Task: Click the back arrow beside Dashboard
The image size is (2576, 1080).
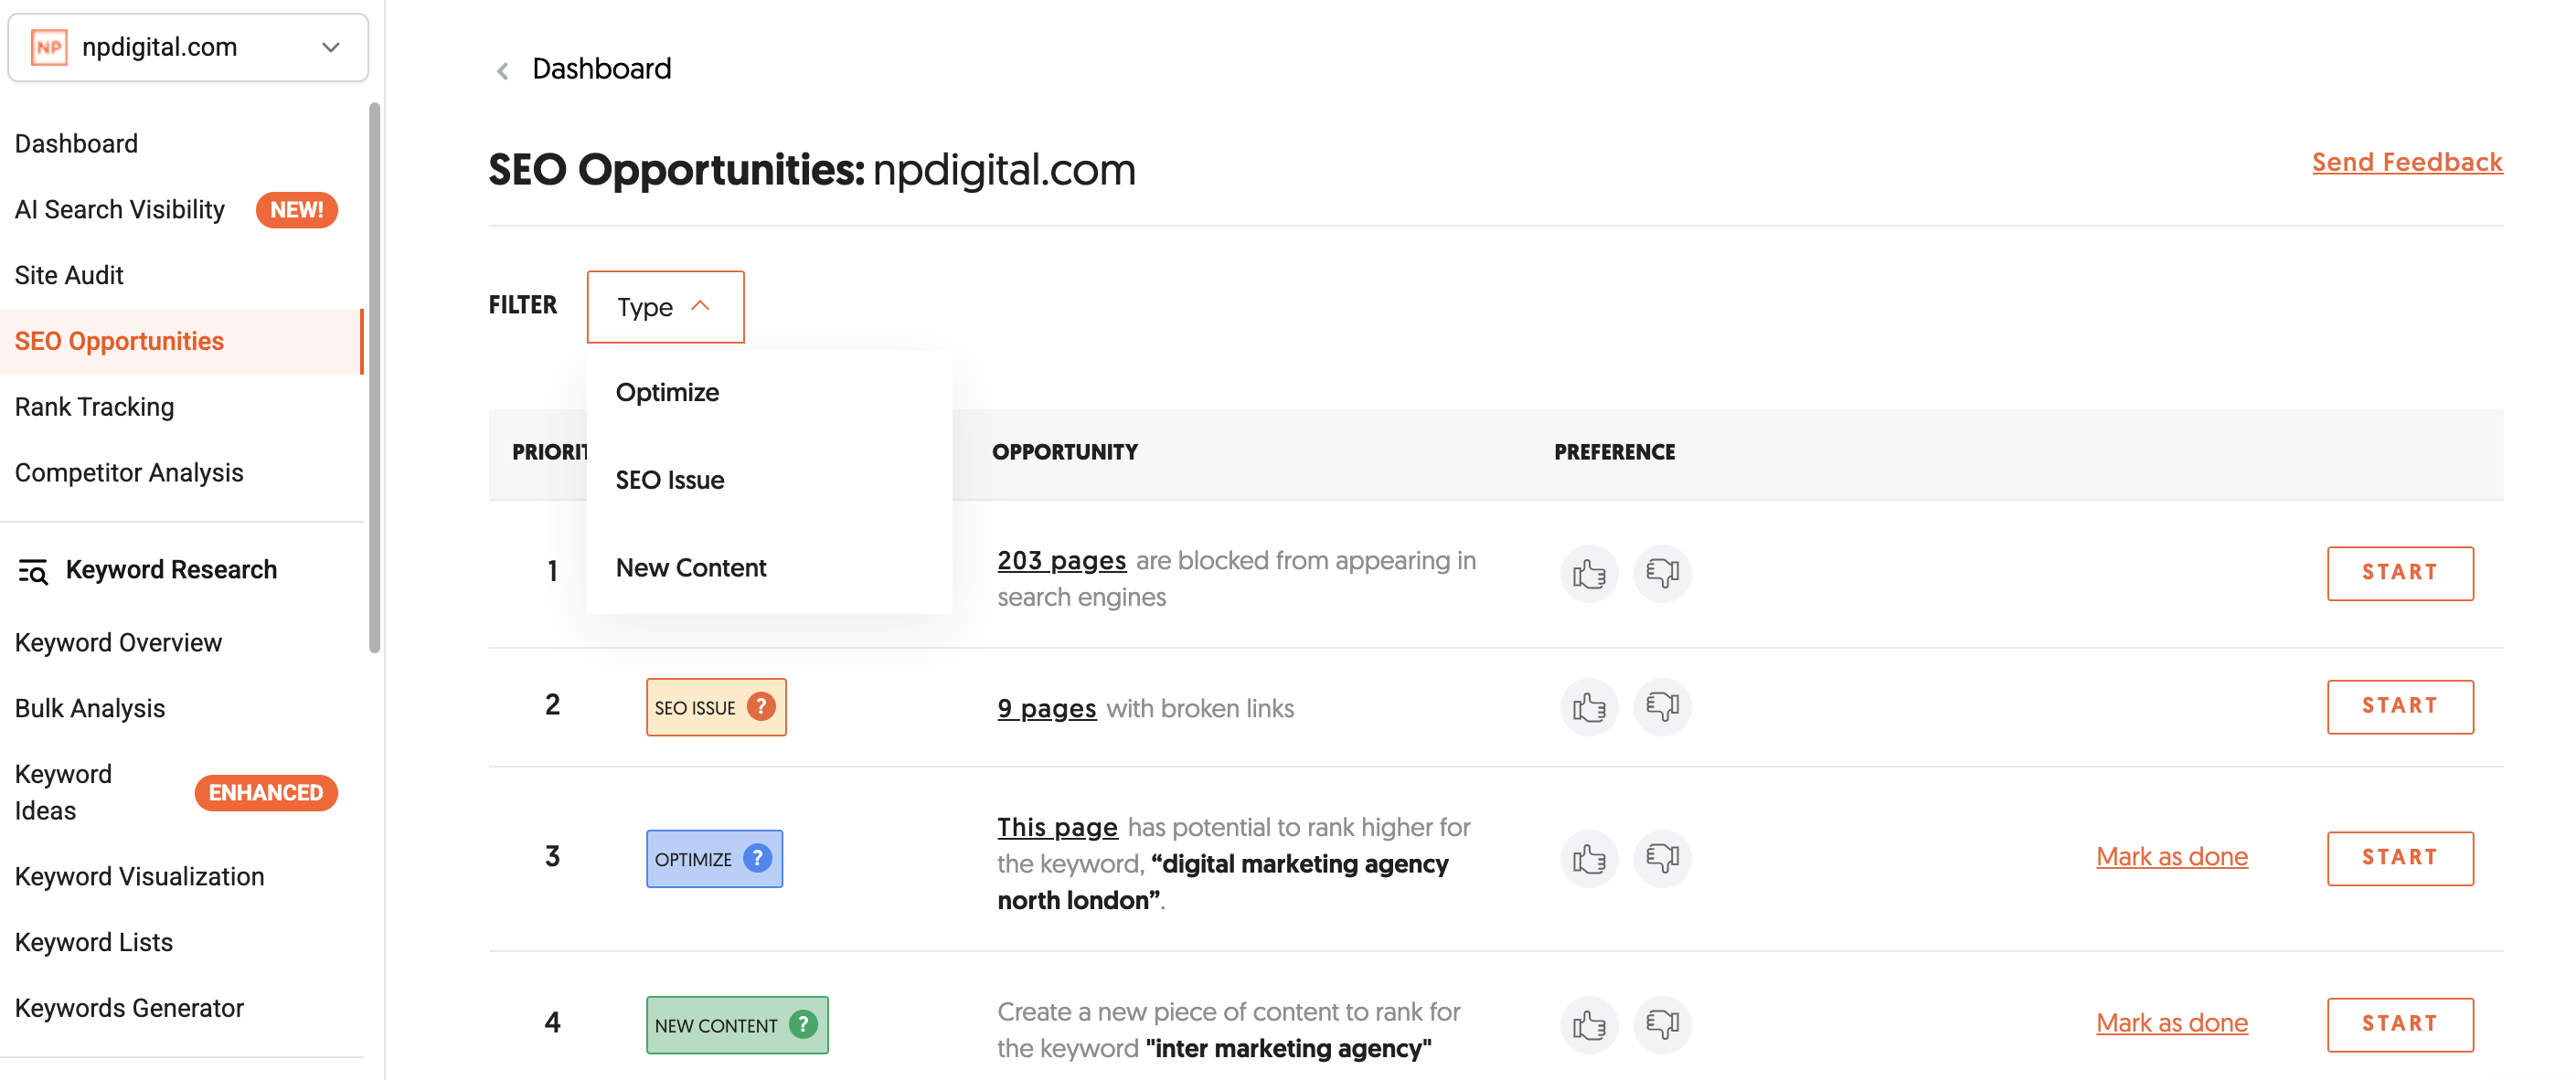Action: point(503,70)
